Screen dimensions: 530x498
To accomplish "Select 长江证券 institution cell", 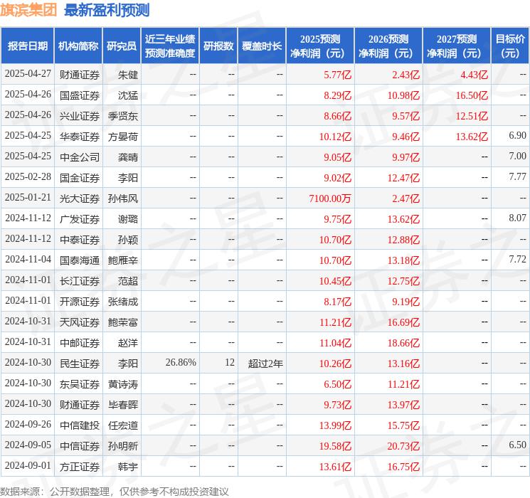I will coord(80,281).
